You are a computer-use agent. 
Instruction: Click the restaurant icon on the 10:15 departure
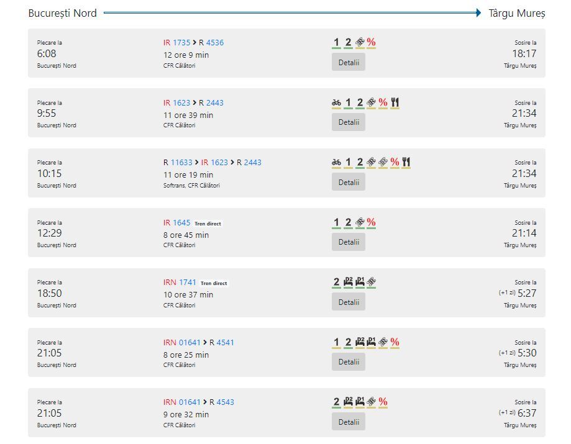coord(406,162)
